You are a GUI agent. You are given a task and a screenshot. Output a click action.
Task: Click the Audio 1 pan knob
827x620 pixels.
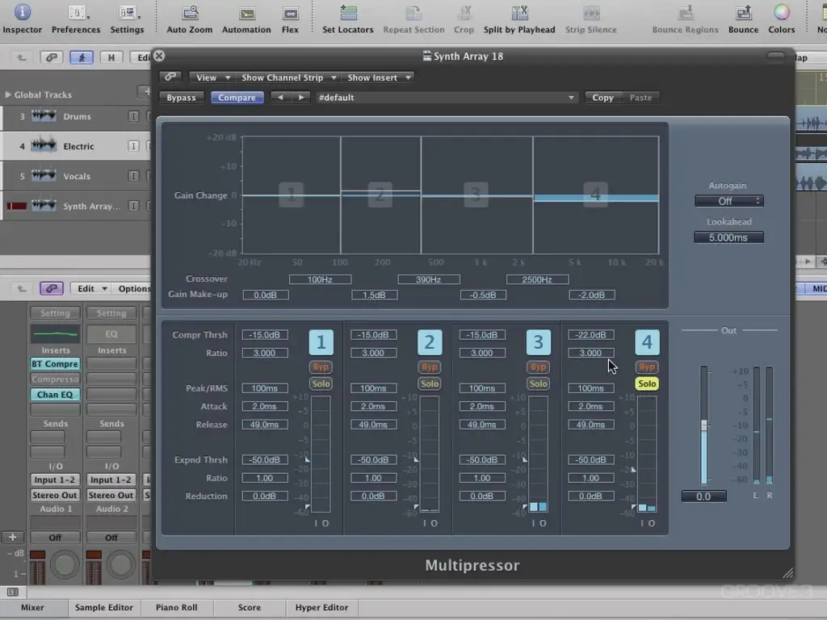click(65, 564)
